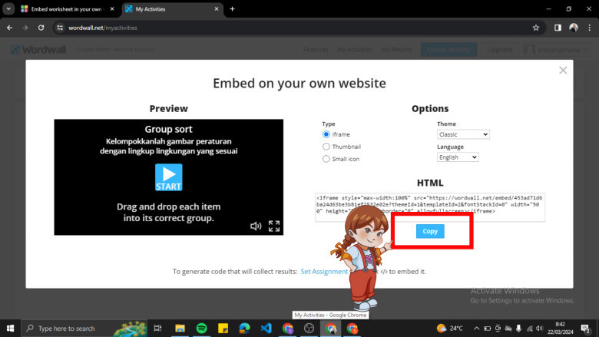Open Microsoft Edge from the taskbar
Image resolution: width=599 pixels, height=337 pixels.
click(244, 329)
